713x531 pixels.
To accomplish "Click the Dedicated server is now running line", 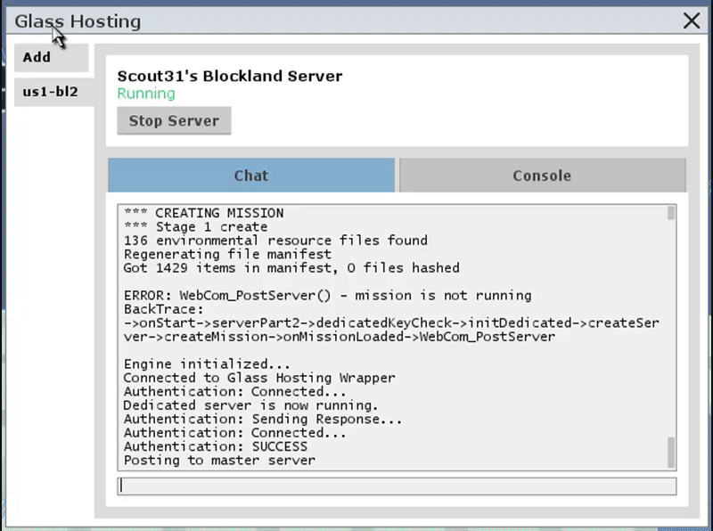I will pos(250,405).
